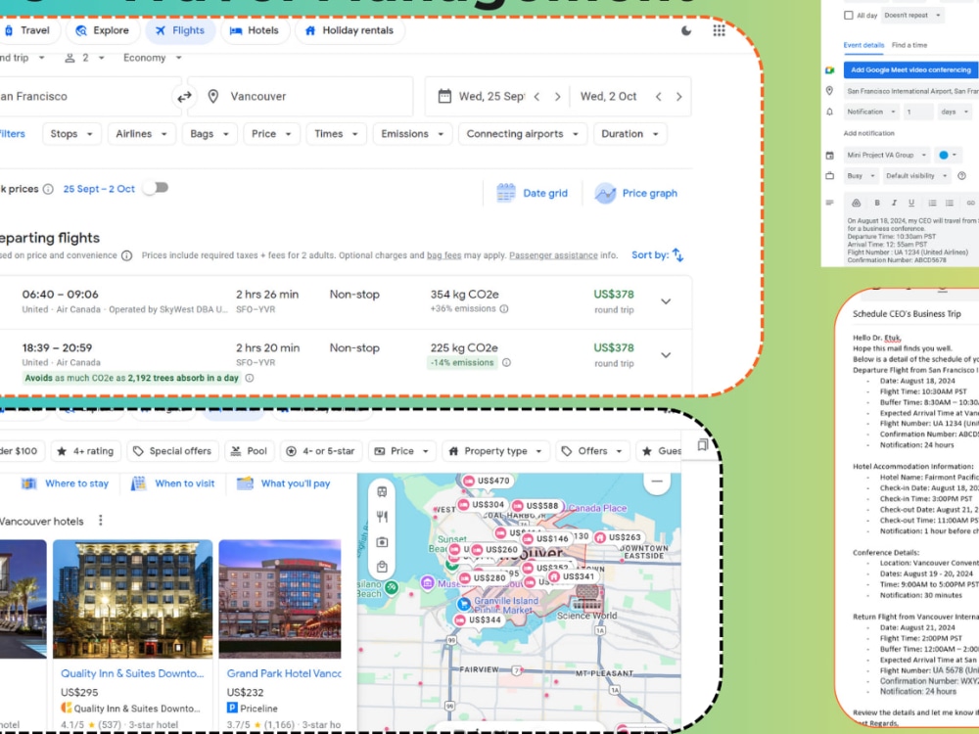Toggle Special offers filter chip

[x=172, y=451]
